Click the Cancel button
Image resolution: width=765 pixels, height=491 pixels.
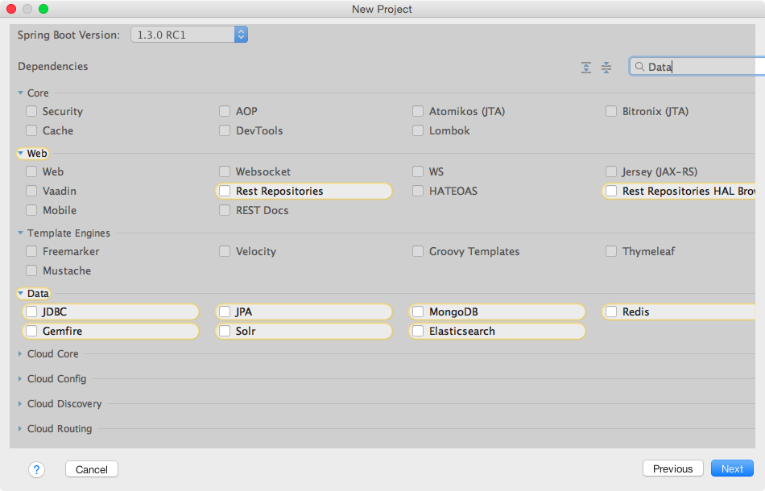tap(92, 469)
